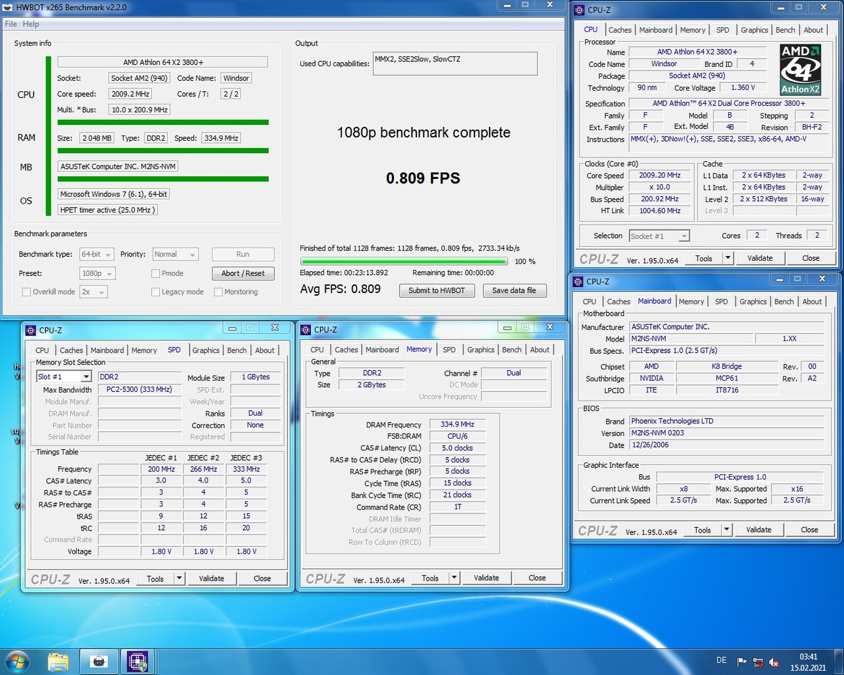Click the Run button
The image size is (844, 675).
(243, 254)
